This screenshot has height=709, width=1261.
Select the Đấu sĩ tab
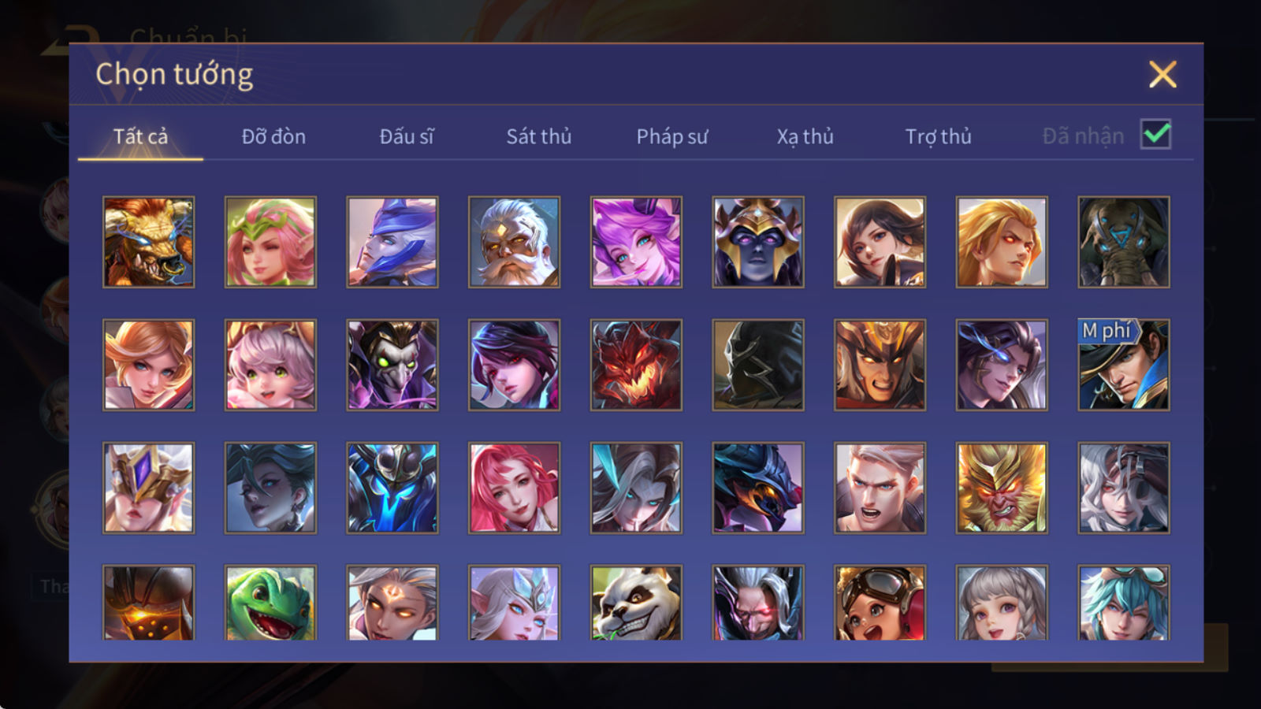coord(407,136)
